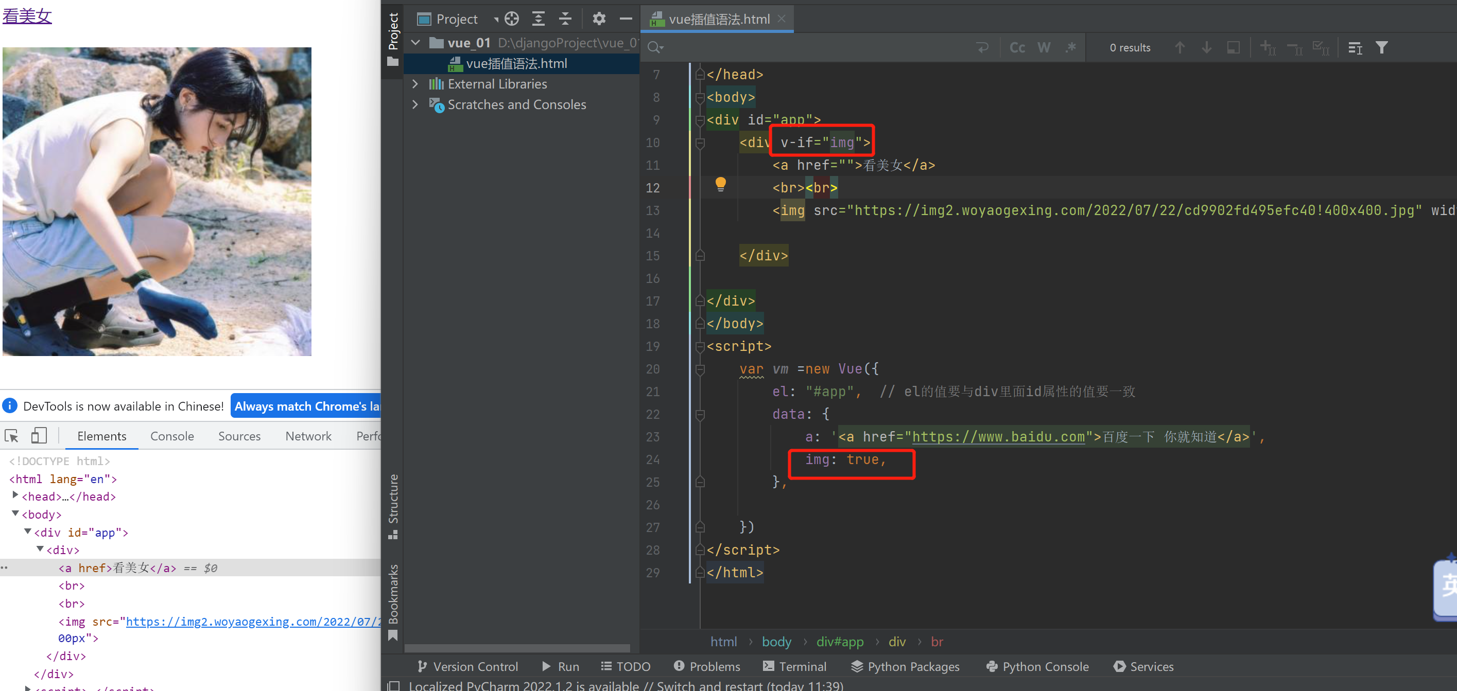
Task: Close the vue插值语法.html editor tab
Action: (x=782, y=19)
